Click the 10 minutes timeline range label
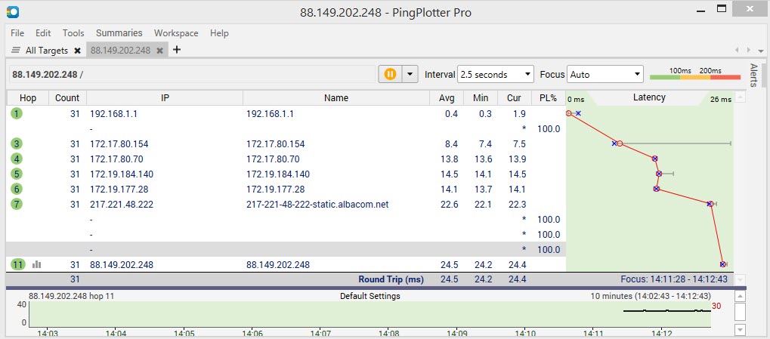Viewport: 770px width, 339px height. [x=651, y=296]
